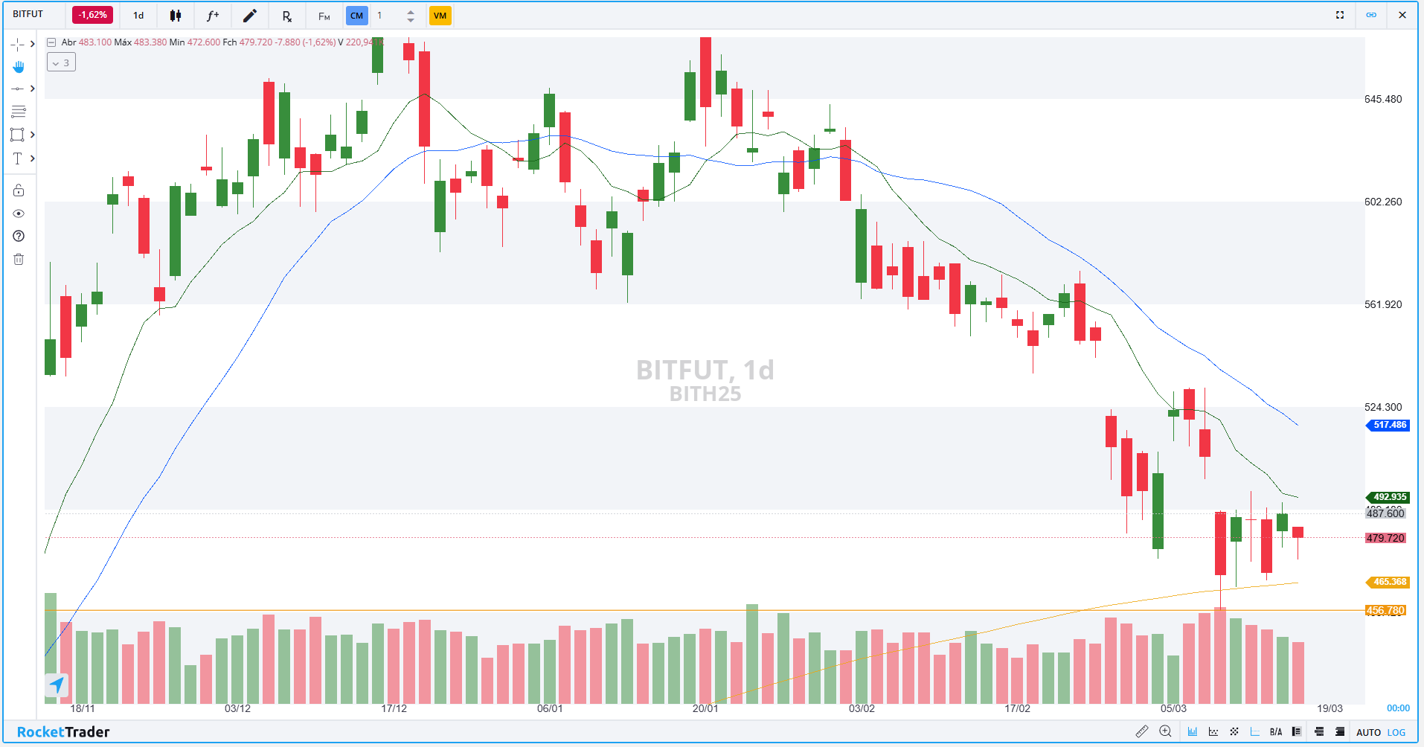This screenshot has width=1424, height=747.
Task: Open the help question mark icon
Action: click(x=19, y=236)
